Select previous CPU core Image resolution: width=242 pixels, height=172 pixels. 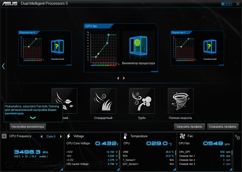pos(41,137)
